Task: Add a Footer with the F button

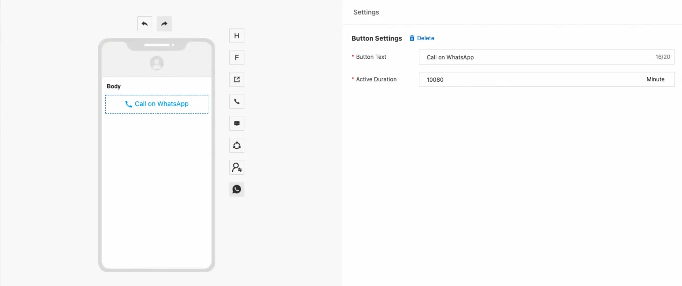Action: click(237, 57)
